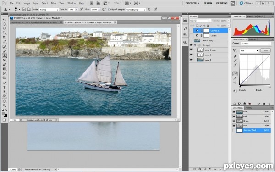Select the Lasso tool
The image size is (275, 172).
pos(4,28)
